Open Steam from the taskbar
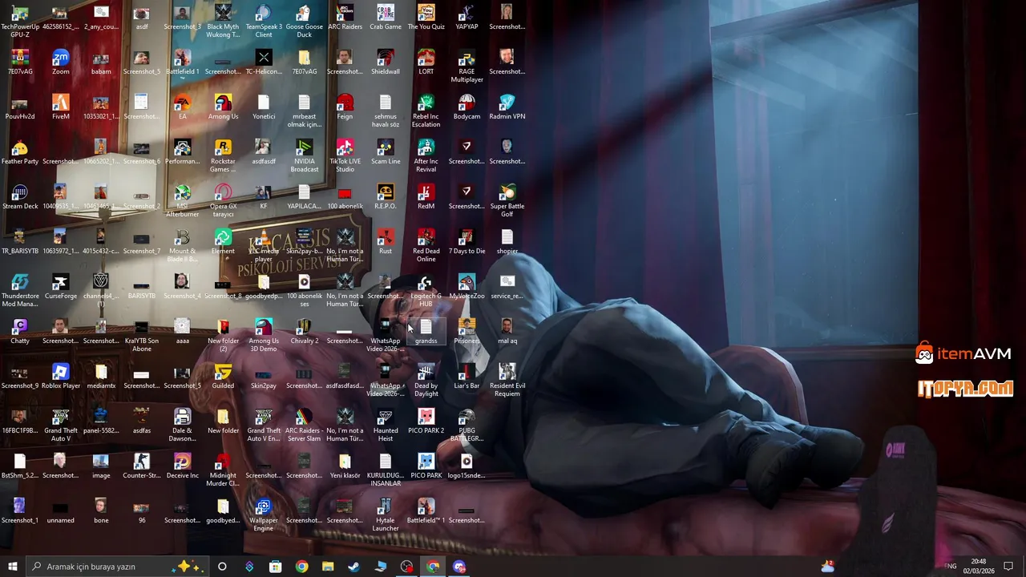Image resolution: width=1026 pixels, height=577 pixels. tap(353, 567)
